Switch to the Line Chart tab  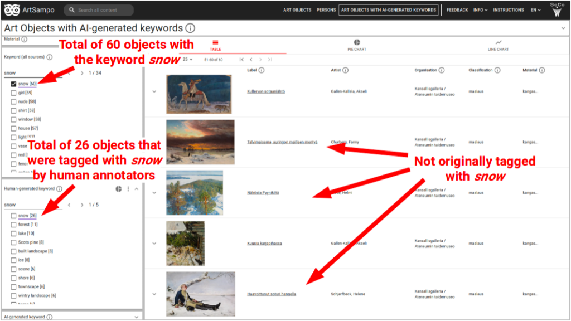(498, 45)
